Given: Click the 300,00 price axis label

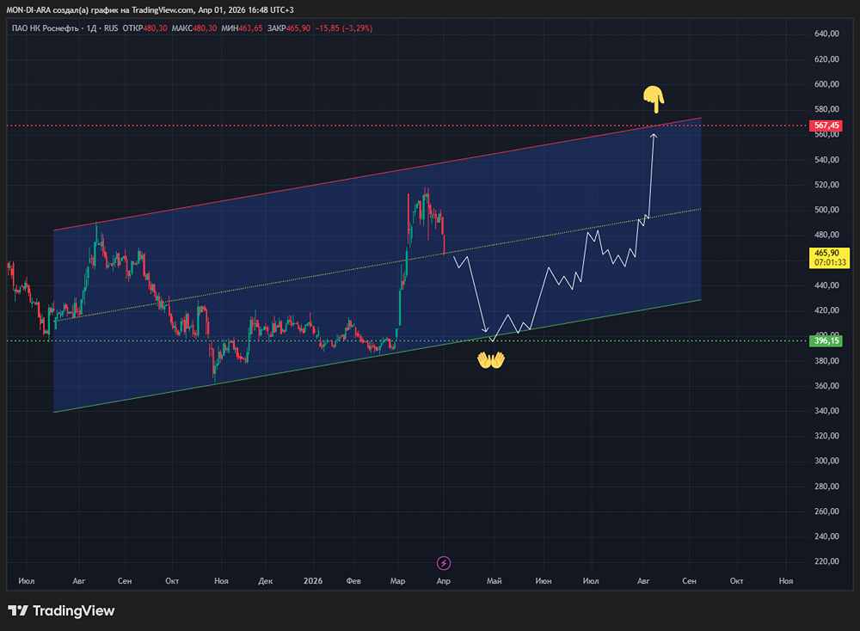Looking at the screenshot, I should [826, 461].
